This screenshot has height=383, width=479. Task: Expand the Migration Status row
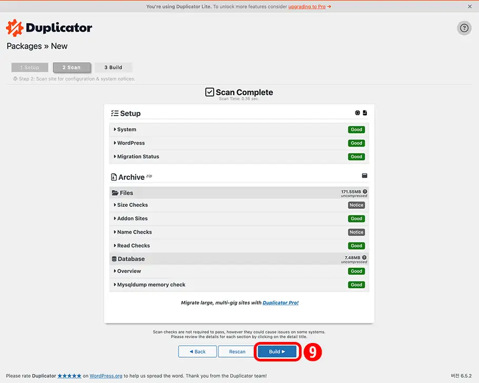tap(239, 157)
